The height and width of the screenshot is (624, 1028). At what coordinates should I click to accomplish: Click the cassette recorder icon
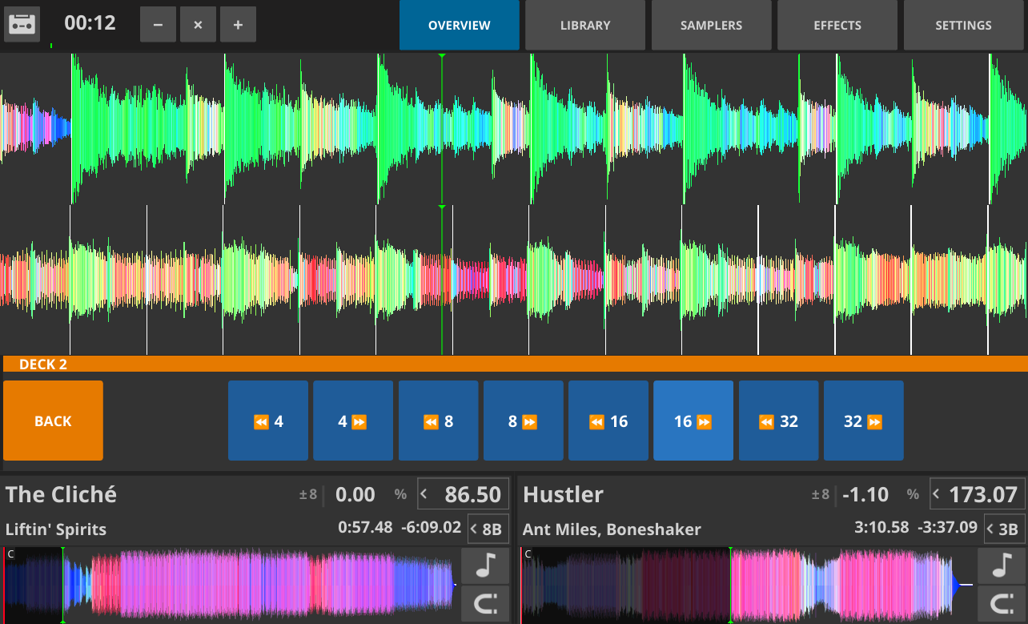coord(22,25)
